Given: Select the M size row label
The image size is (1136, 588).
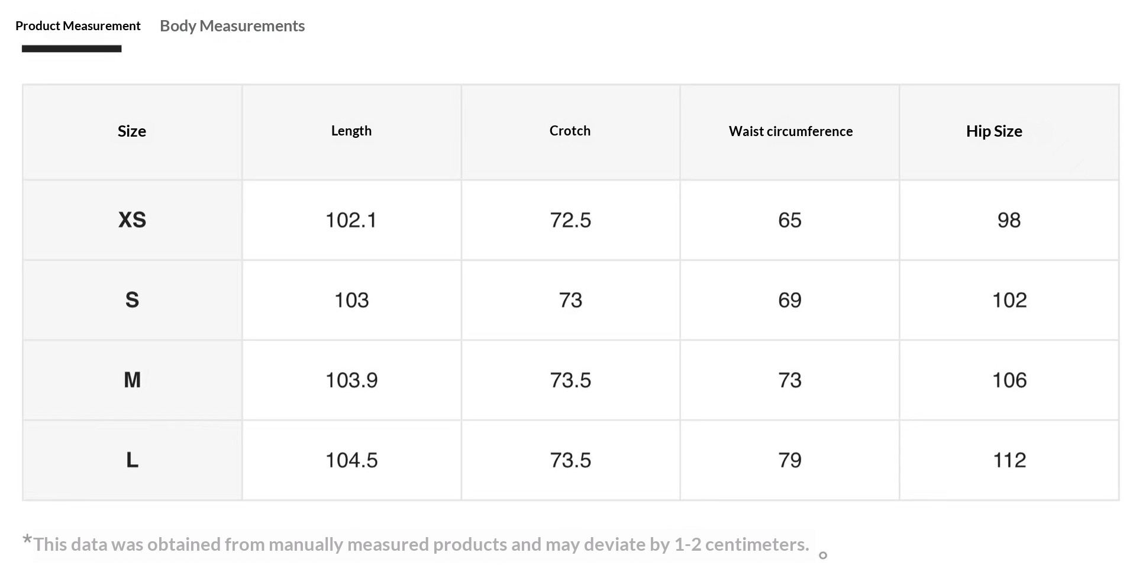Looking at the screenshot, I should coord(132,380).
